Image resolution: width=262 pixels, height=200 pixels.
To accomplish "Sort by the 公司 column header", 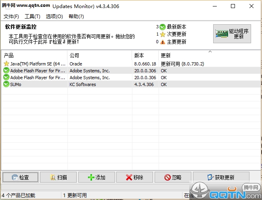I will click(100, 55).
